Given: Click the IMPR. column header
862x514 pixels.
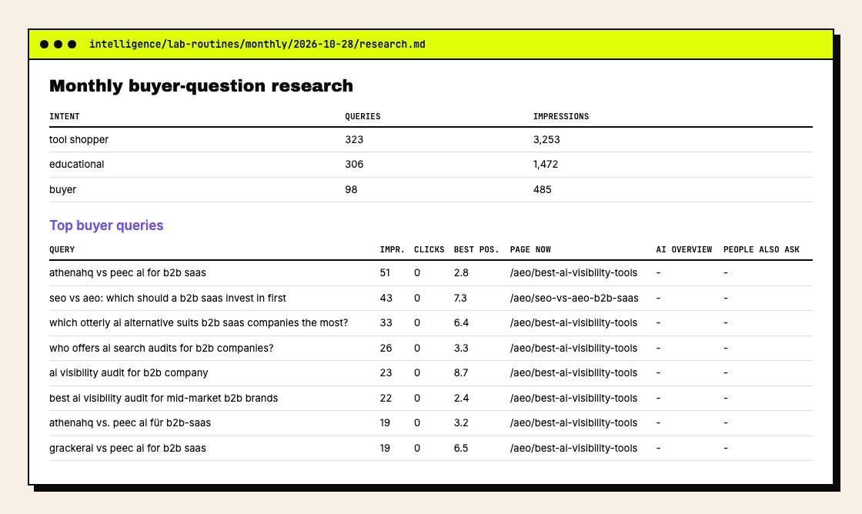Looking at the screenshot, I should coord(392,249).
